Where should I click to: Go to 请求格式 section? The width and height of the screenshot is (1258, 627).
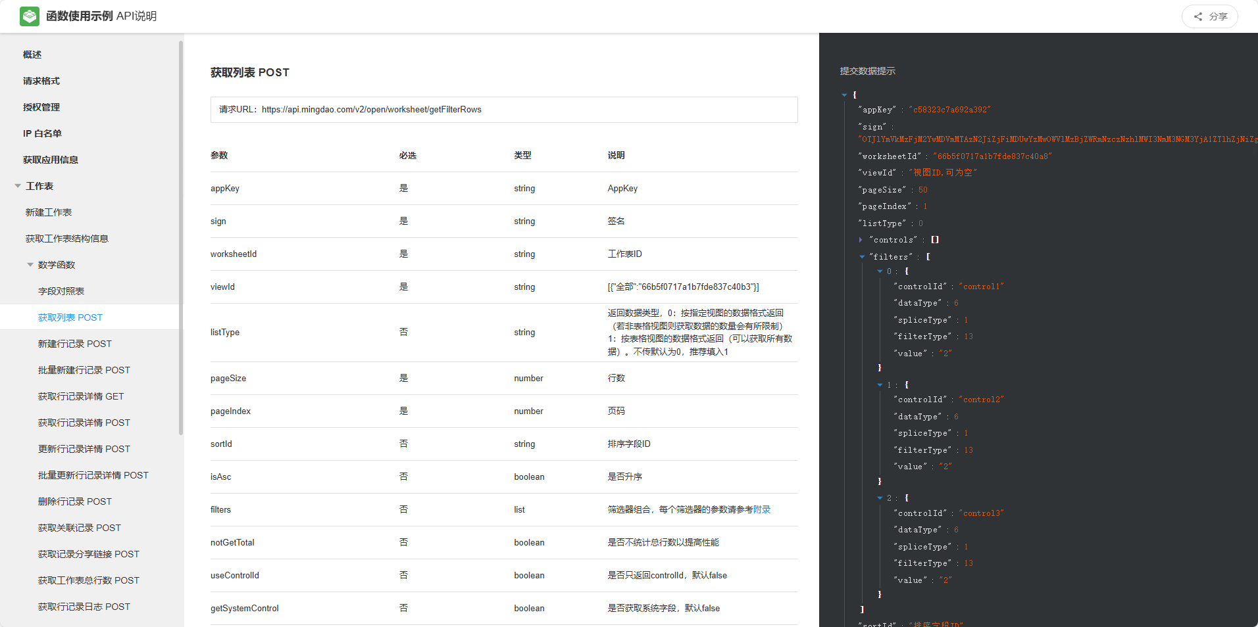click(41, 81)
